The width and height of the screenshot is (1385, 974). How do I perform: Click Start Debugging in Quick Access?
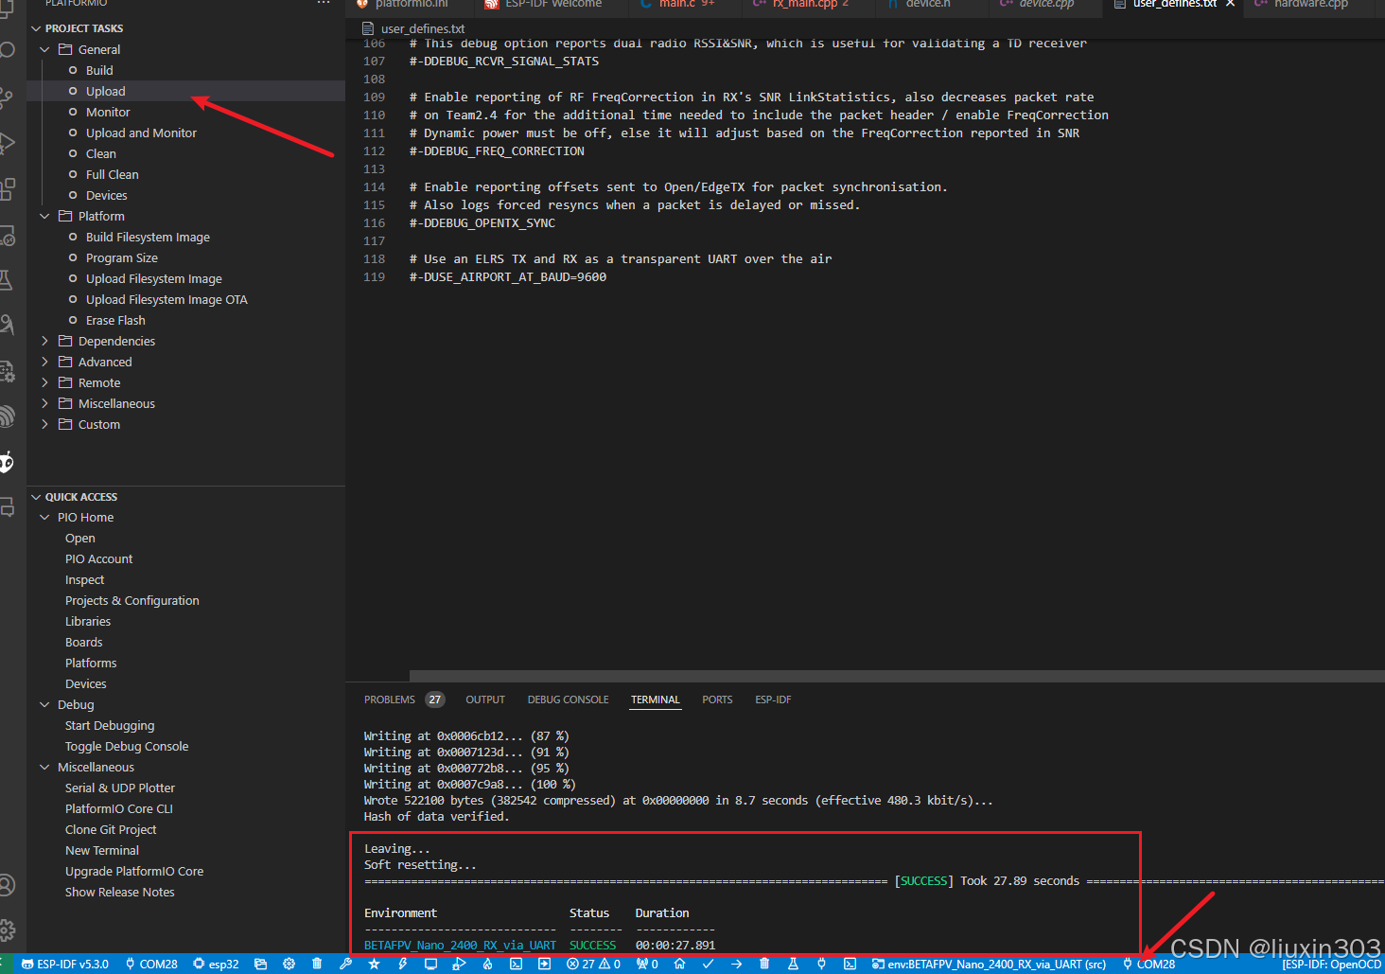(109, 726)
